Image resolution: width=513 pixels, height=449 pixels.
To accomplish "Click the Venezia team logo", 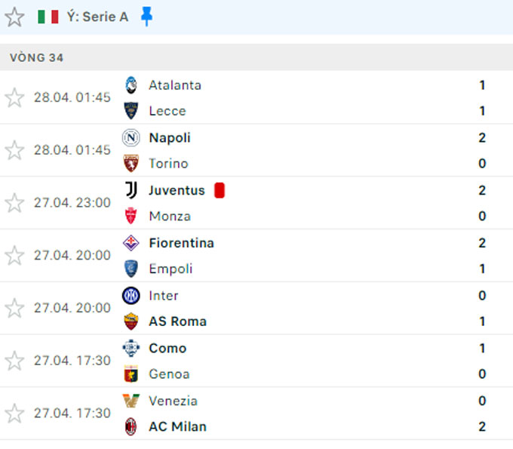I will click(x=131, y=401).
